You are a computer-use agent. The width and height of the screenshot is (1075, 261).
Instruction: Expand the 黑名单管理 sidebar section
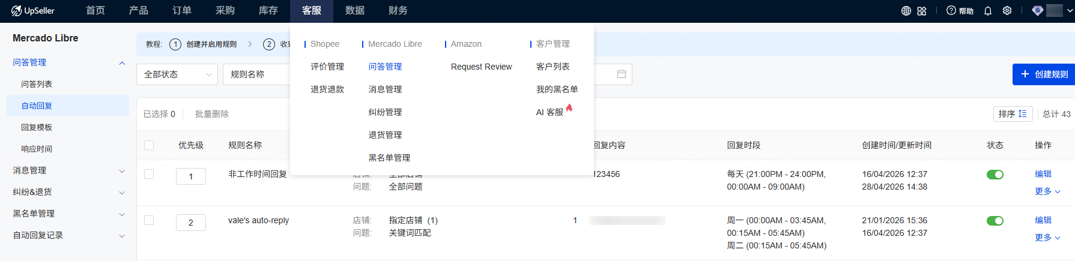(x=122, y=214)
